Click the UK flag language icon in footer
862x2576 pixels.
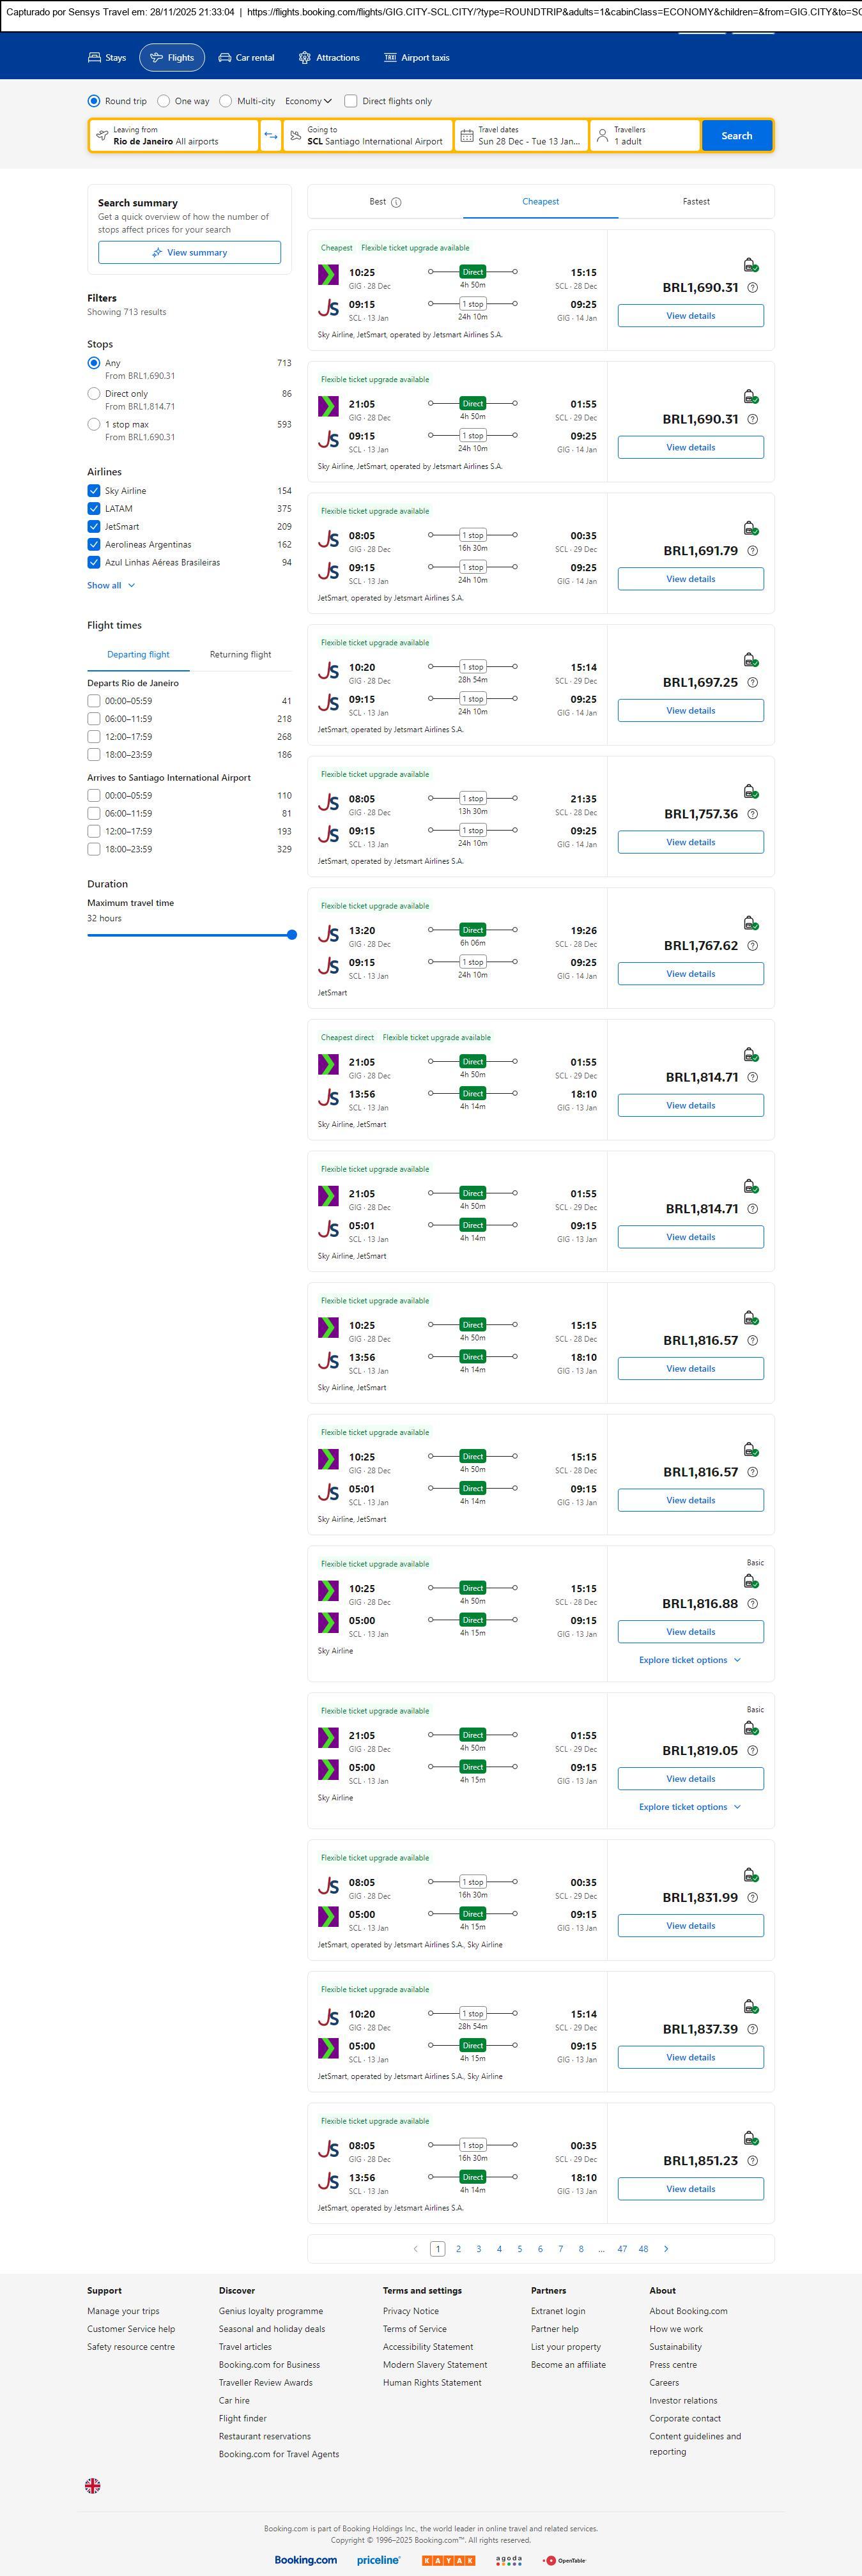click(x=93, y=2485)
